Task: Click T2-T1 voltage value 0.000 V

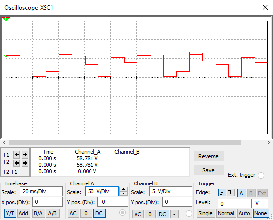Action: tap(87, 171)
